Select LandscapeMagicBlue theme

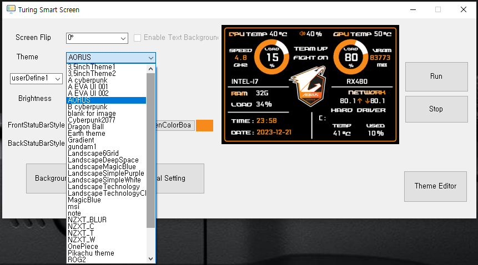(x=106, y=167)
